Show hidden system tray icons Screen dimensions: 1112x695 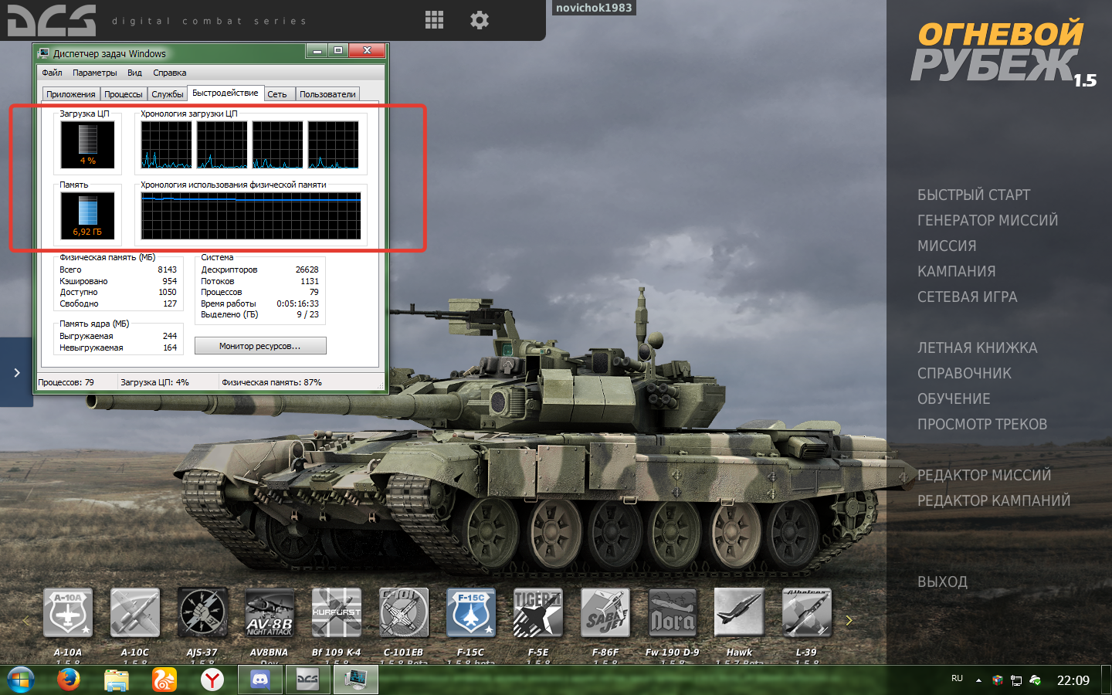(x=978, y=680)
